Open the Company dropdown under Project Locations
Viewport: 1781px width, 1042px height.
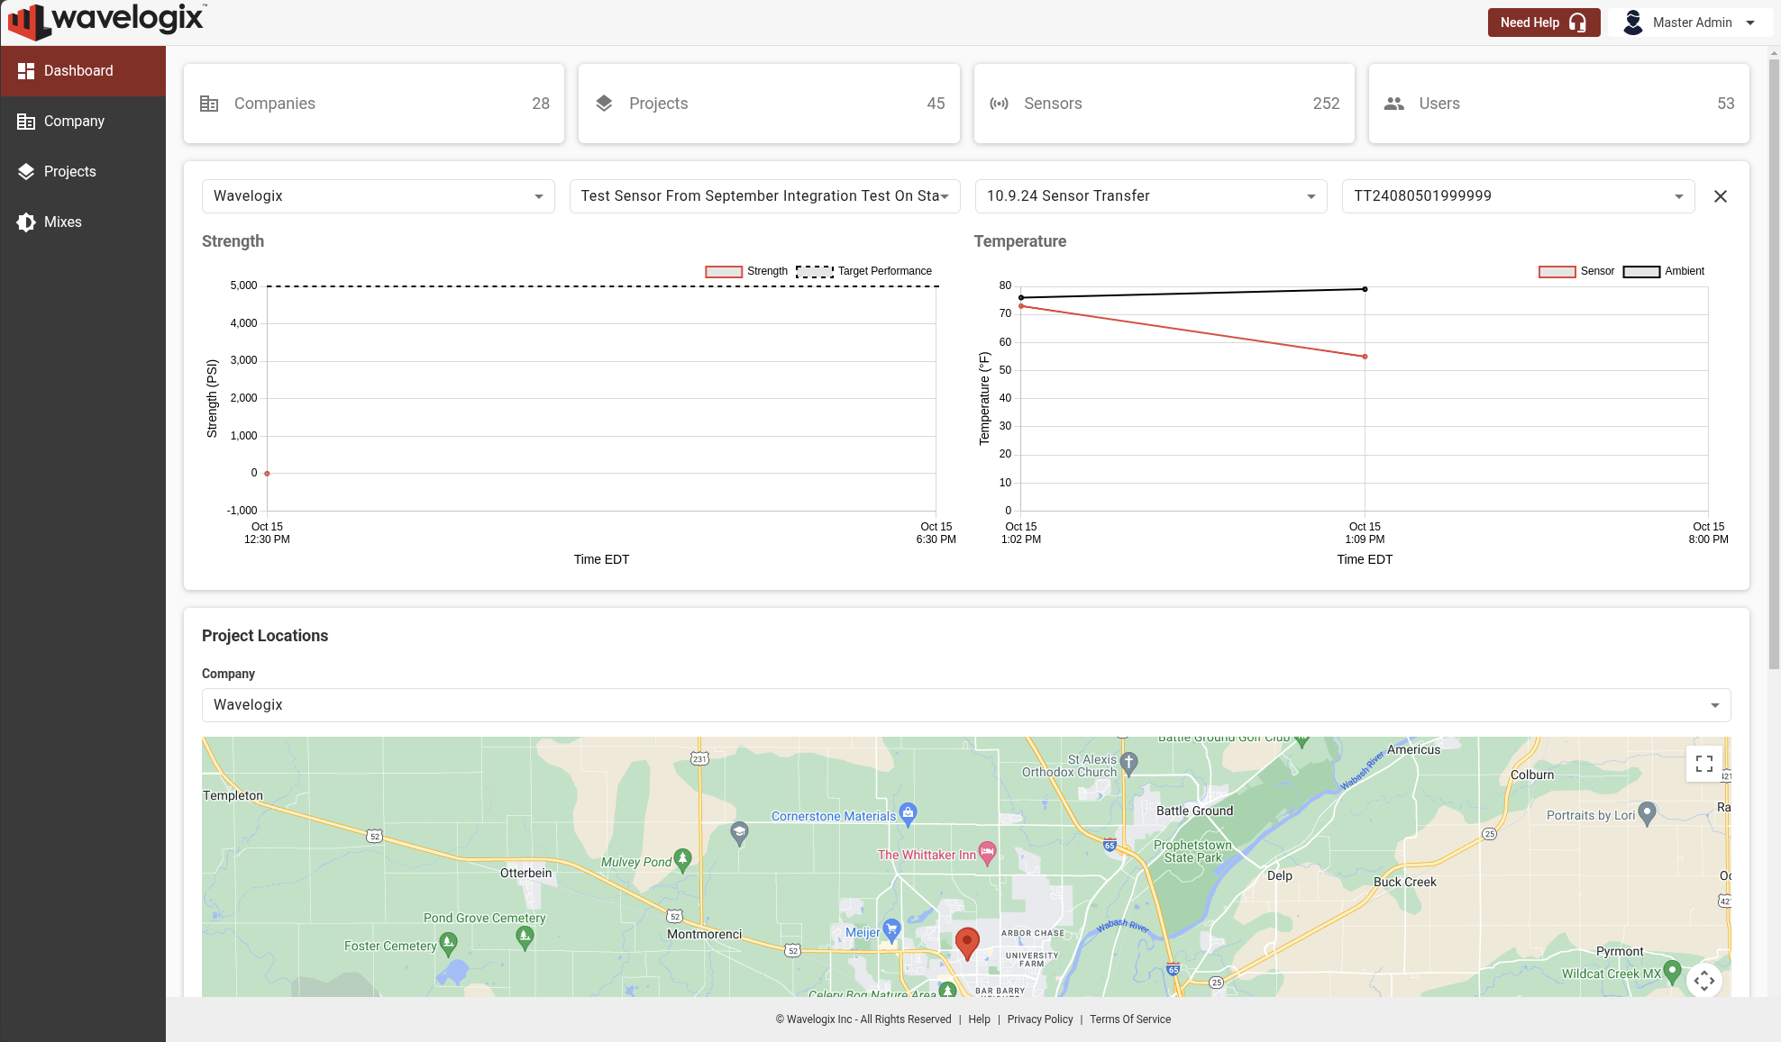click(965, 704)
